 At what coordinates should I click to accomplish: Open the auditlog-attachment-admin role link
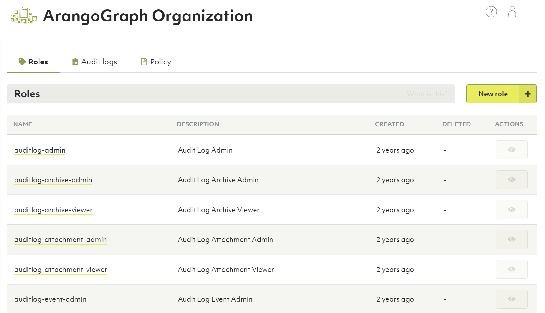click(x=61, y=240)
